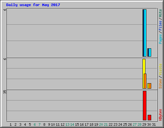The height and width of the screenshot is (128, 164).
Task: Click green day '6' on the x-axis
Action: [35, 124]
